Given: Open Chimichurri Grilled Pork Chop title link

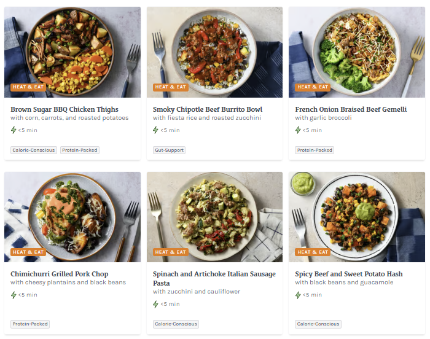Looking at the screenshot, I should [x=61, y=274].
